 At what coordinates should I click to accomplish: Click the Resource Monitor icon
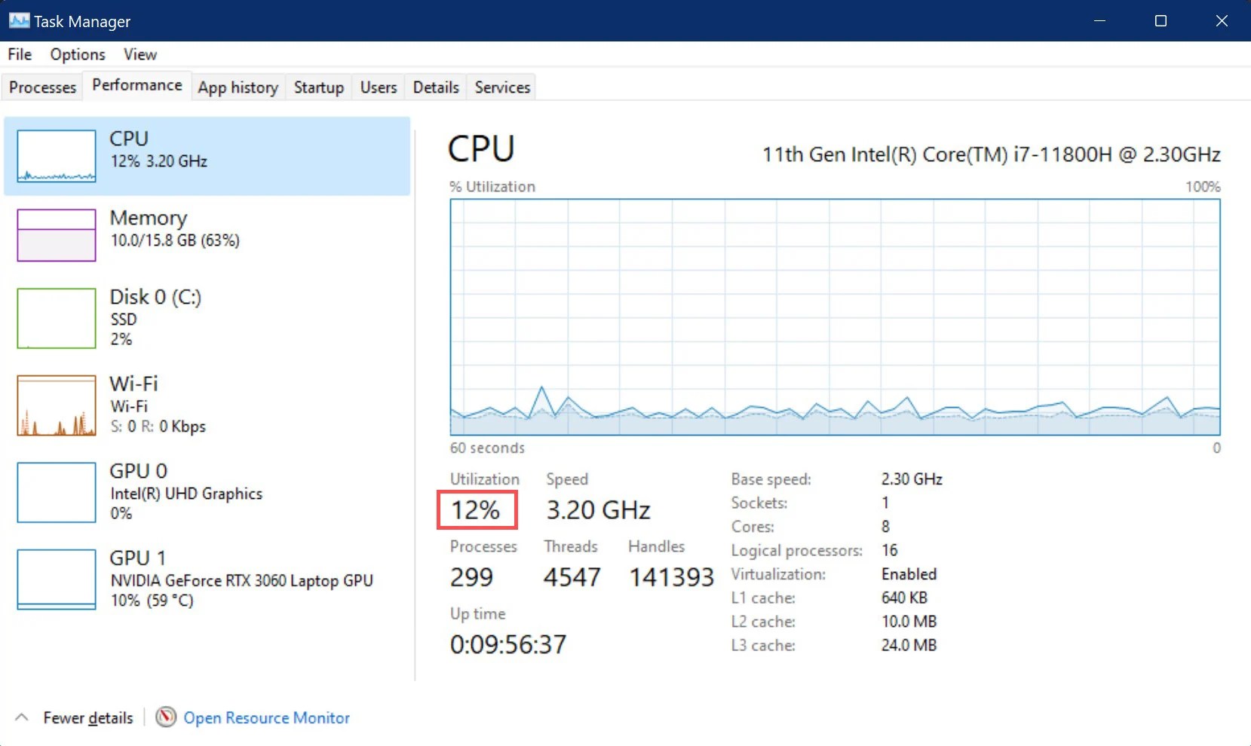click(x=166, y=717)
